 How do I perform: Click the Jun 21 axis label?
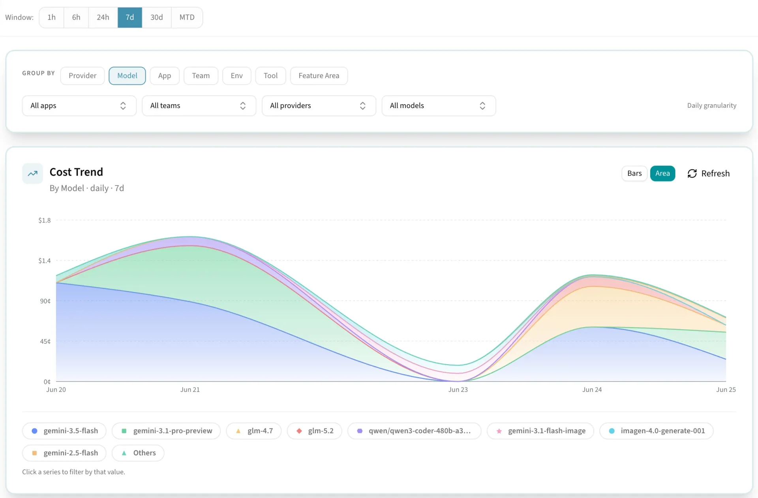(x=190, y=390)
